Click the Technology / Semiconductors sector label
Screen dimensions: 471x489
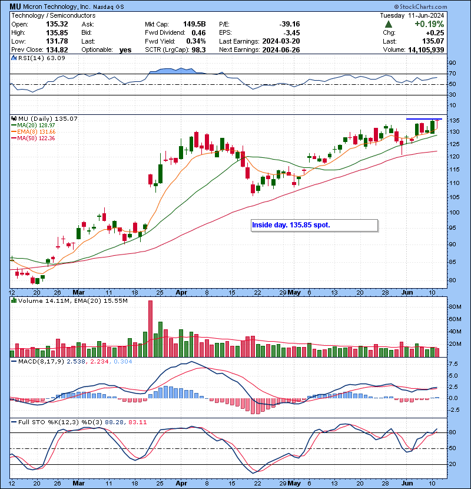pos(54,15)
